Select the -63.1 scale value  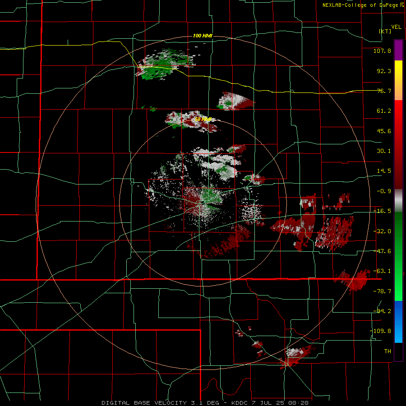[x=382, y=271]
